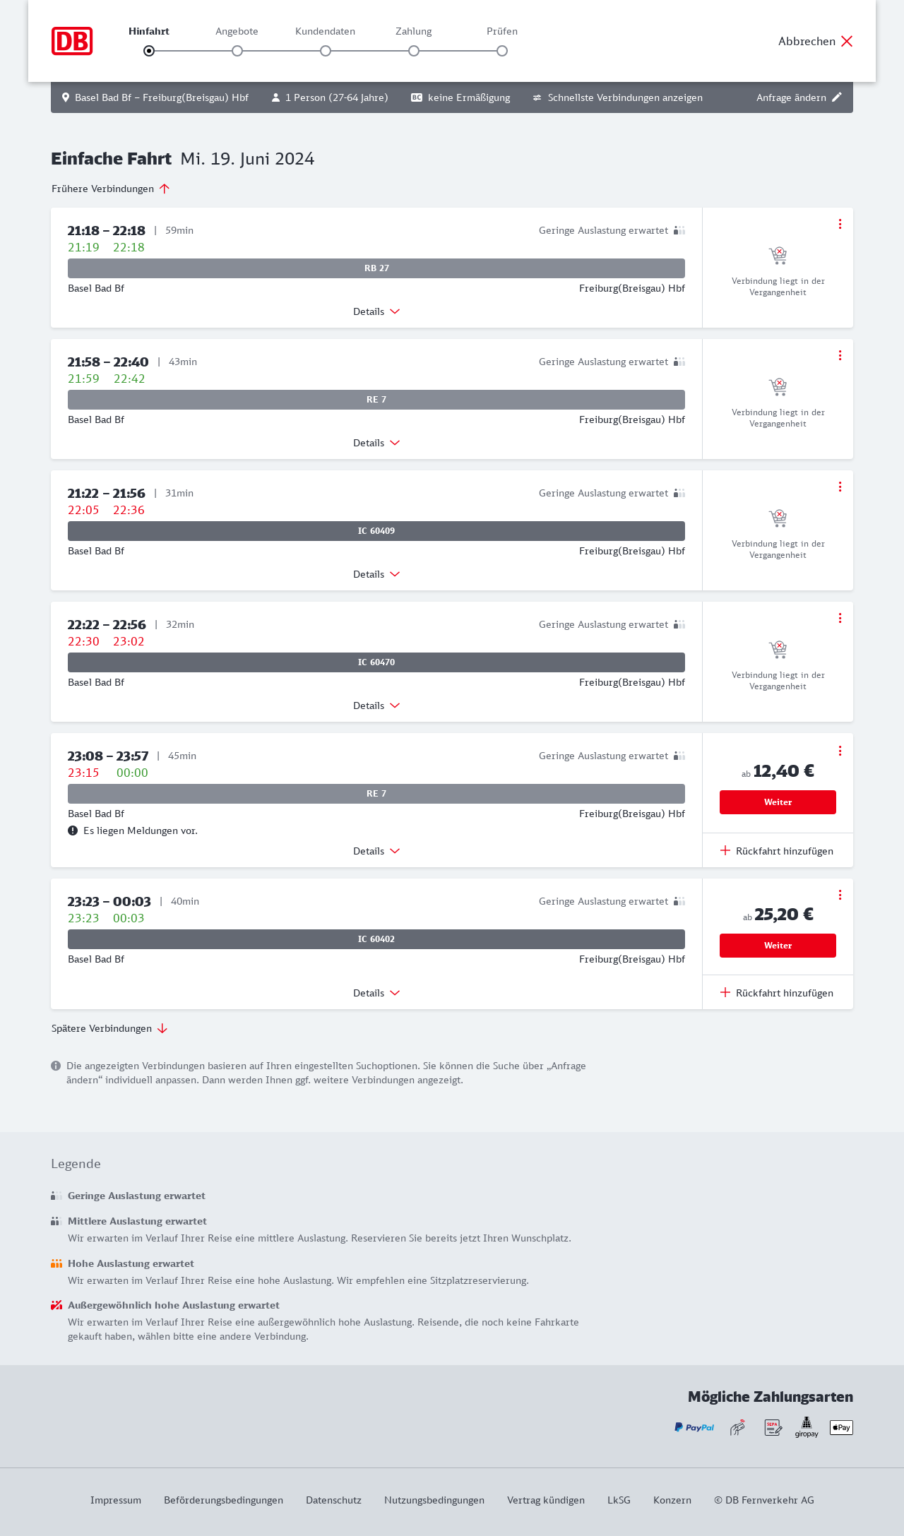This screenshot has width=904, height=1536.
Task: Select the Hinfahrt step radio circle
Action: coord(149,51)
